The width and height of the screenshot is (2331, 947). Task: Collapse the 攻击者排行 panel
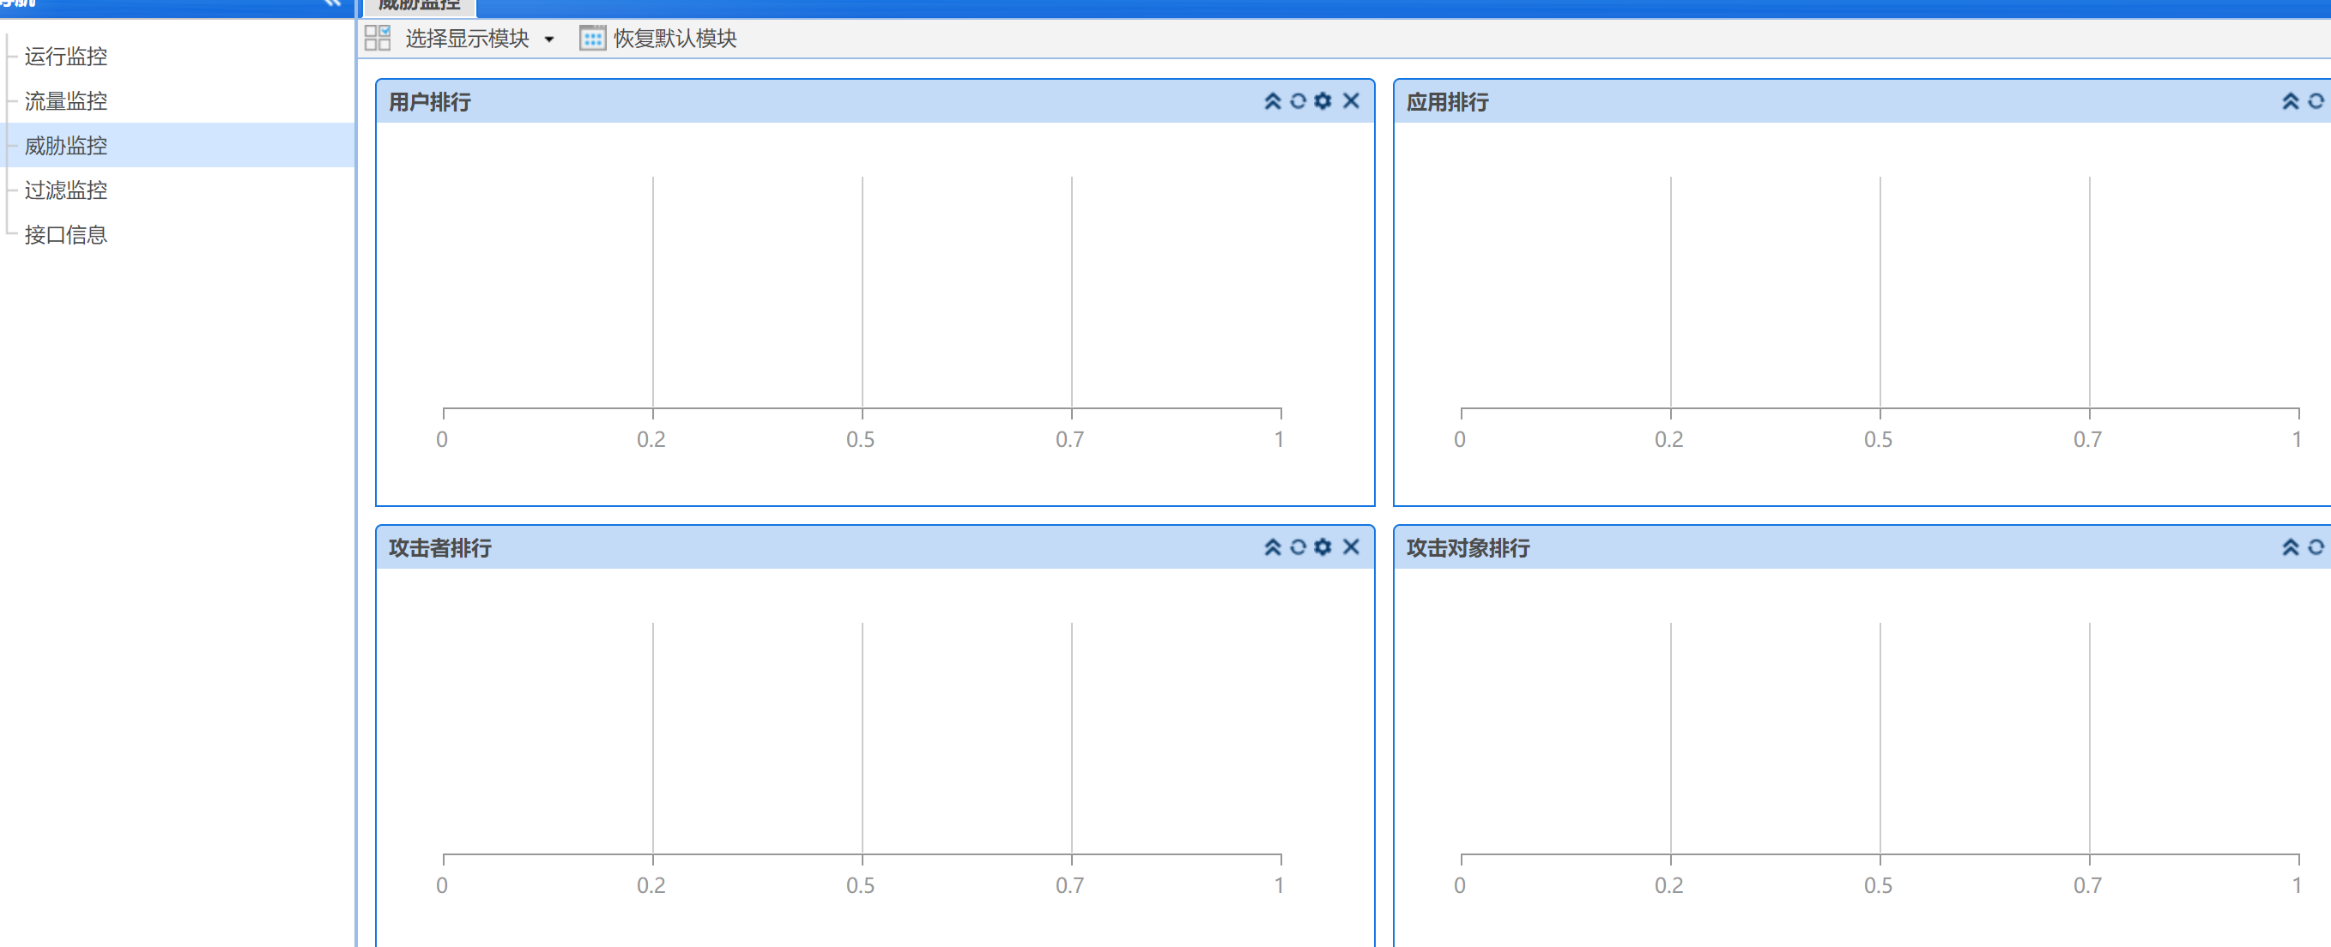(1272, 547)
